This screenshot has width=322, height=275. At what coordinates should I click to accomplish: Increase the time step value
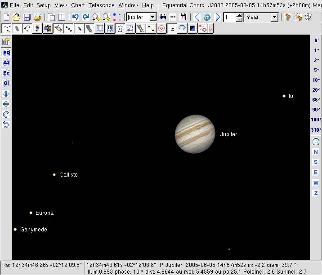pyautogui.click(x=239, y=15)
